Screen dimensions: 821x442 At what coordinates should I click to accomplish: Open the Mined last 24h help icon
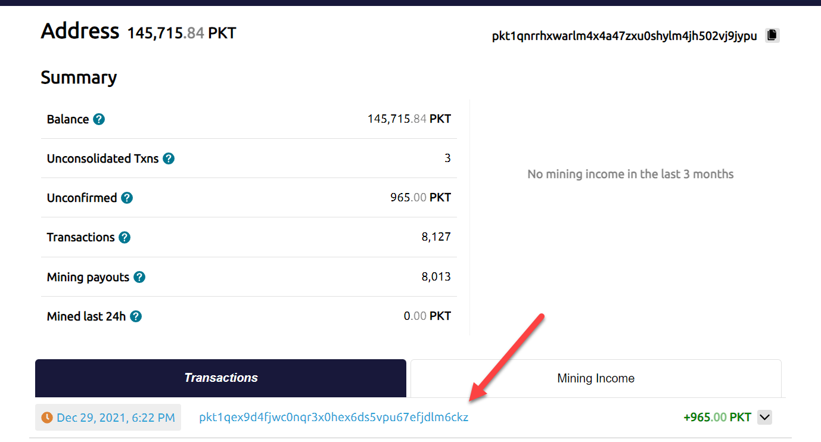click(x=136, y=316)
